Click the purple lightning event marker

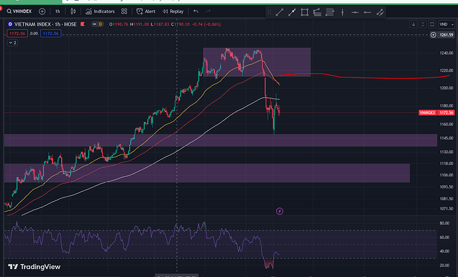[x=279, y=211]
